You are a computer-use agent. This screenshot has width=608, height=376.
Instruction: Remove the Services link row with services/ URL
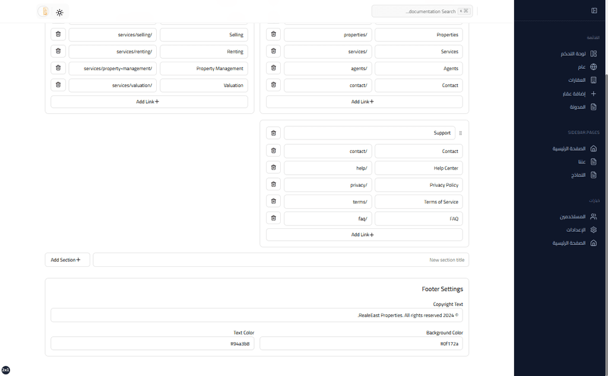click(273, 51)
